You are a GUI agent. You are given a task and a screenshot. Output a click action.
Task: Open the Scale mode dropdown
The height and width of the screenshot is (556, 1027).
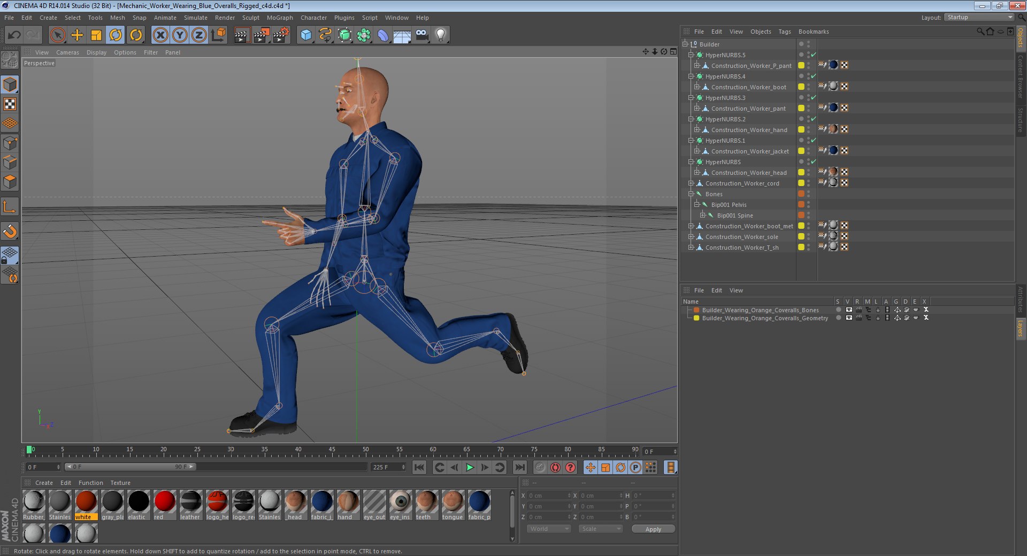pyautogui.click(x=601, y=529)
